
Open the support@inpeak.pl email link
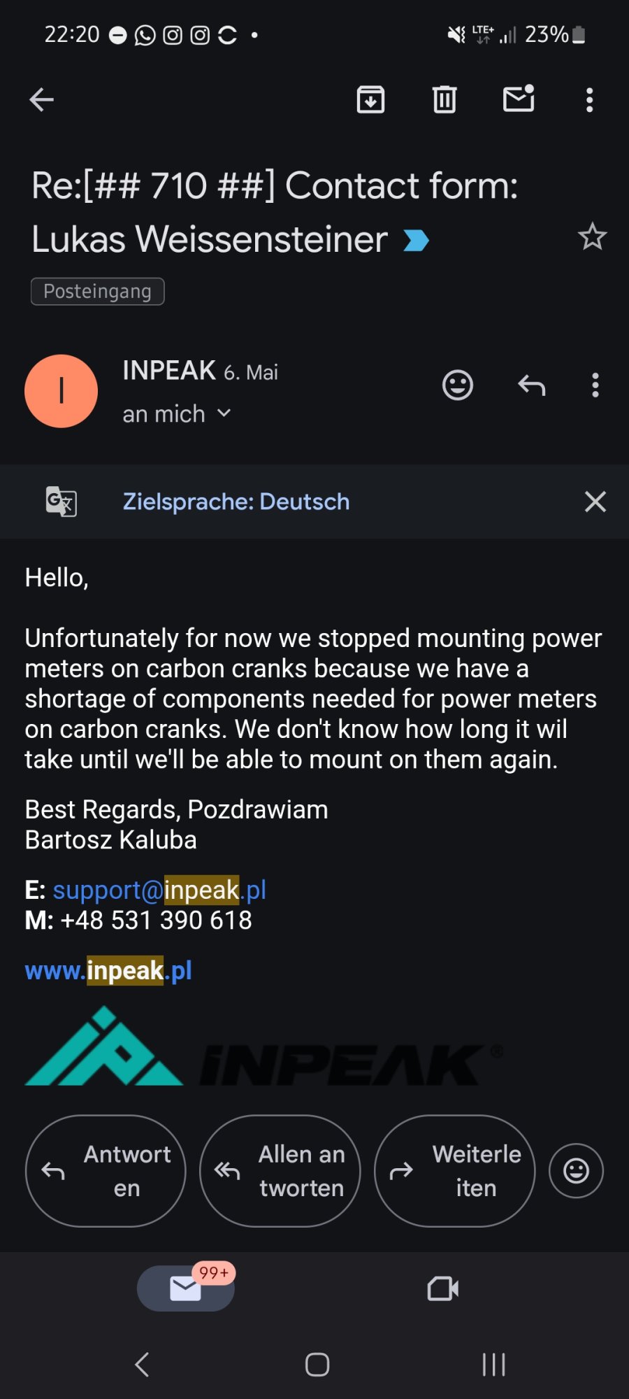click(159, 890)
